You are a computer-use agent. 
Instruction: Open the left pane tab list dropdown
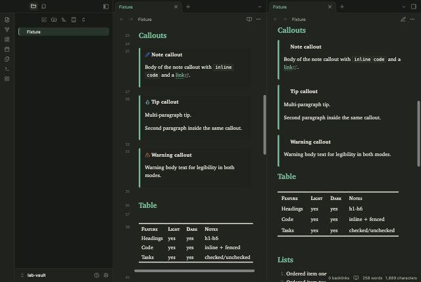click(x=260, y=7)
